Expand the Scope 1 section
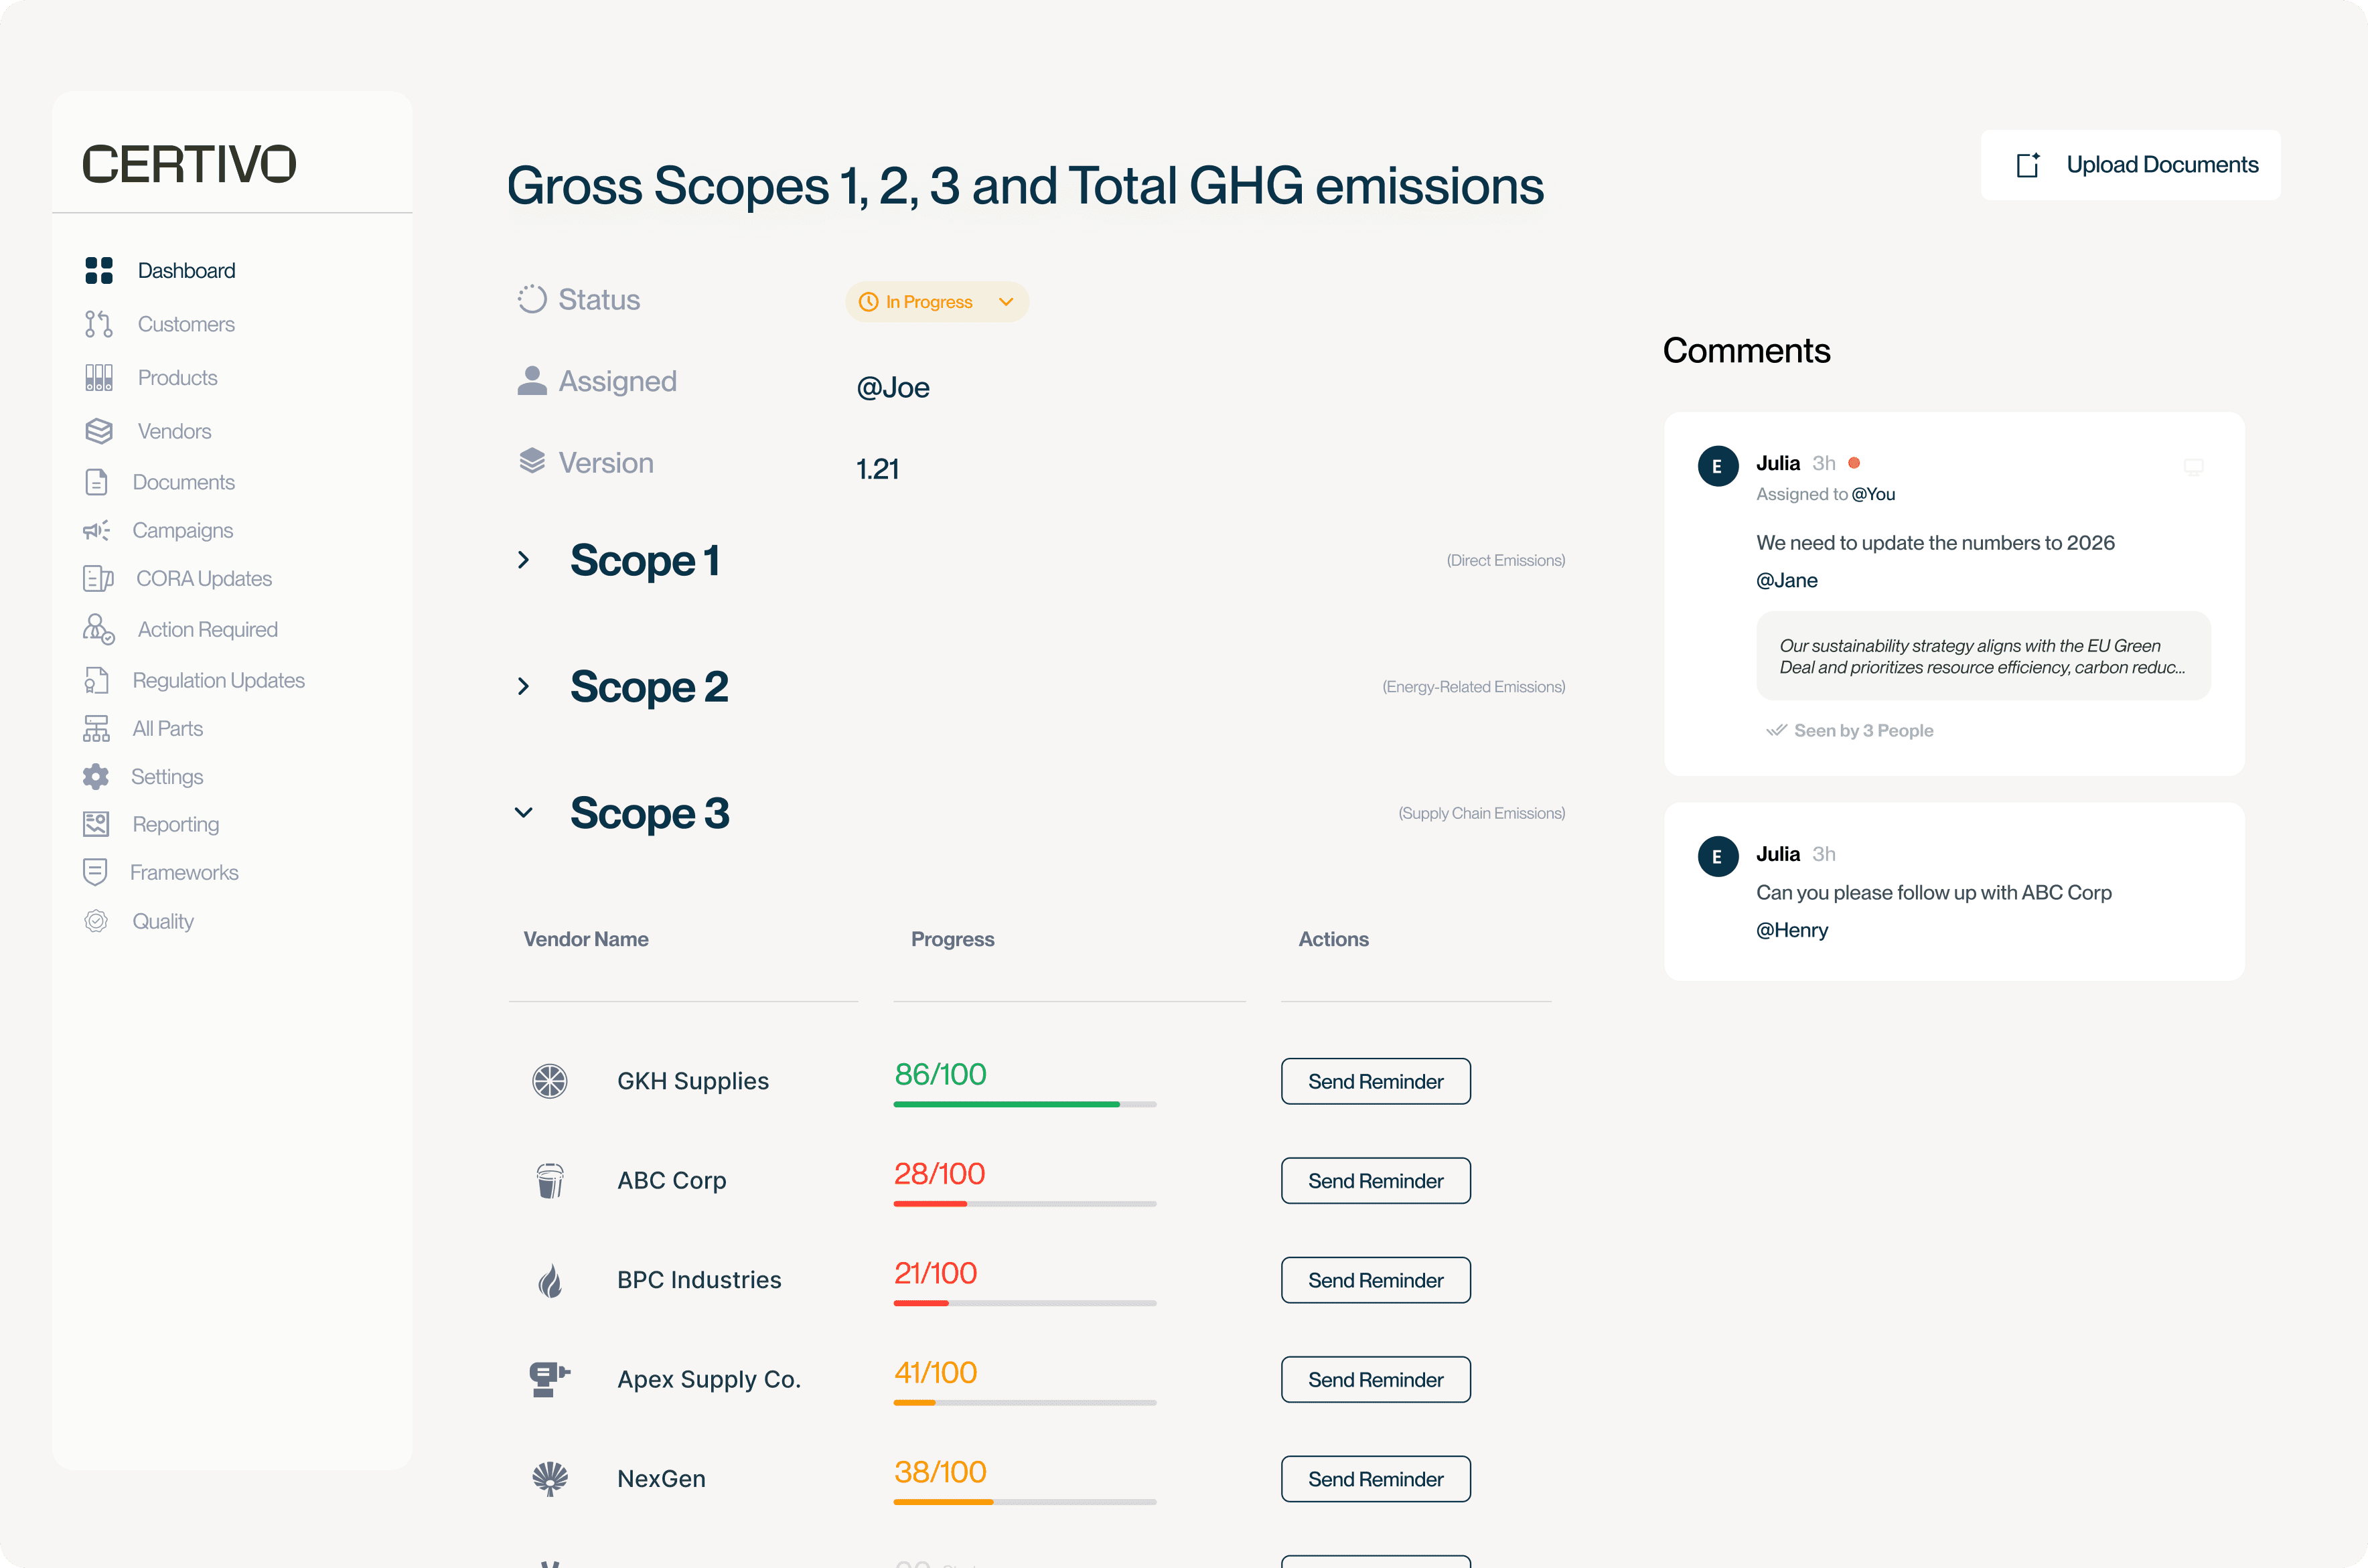The width and height of the screenshot is (2368, 1568). pyautogui.click(x=523, y=560)
